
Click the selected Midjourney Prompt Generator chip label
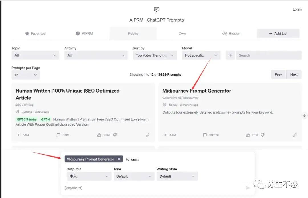[x=90, y=159]
